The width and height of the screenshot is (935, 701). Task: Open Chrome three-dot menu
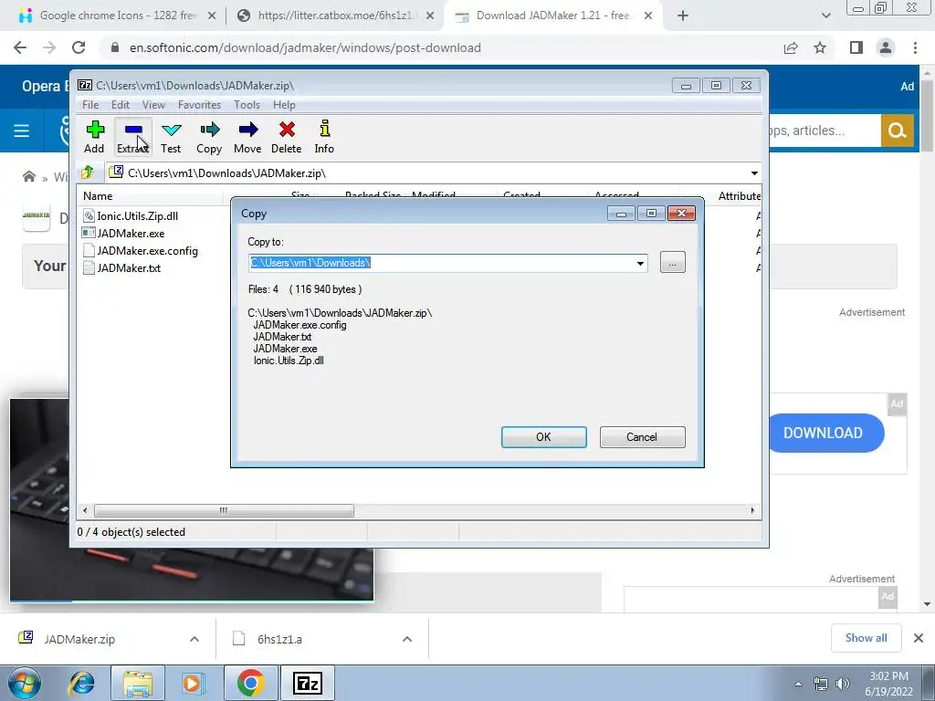915,47
